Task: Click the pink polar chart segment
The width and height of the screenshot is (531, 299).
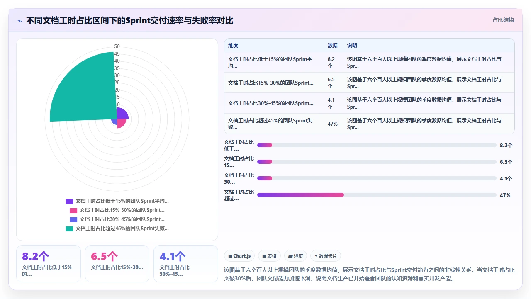Action: [121, 123]
